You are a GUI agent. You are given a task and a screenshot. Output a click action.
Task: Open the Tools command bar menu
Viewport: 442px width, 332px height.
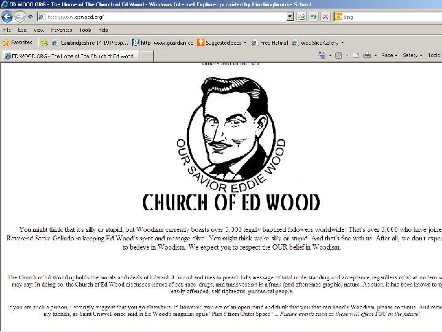point(435,55)
